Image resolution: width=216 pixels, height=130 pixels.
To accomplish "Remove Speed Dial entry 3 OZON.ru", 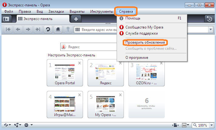I will tap(161, 63).
